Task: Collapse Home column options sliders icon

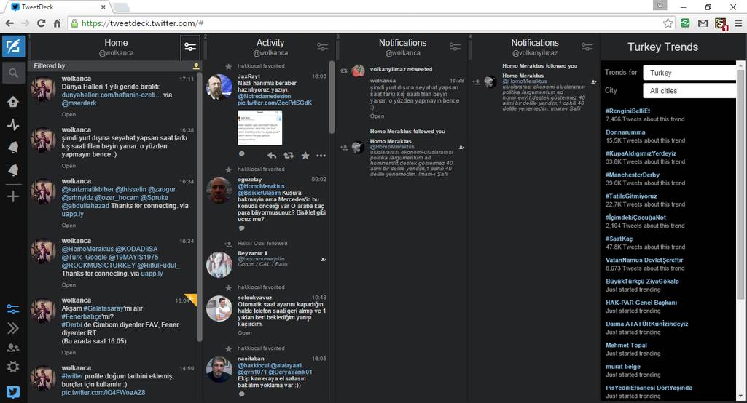Action: coord(190,47)
